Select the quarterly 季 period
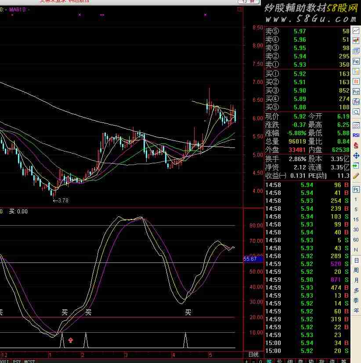Image resolution: width=361 pixels, height=363 pixels. [356, 301]
